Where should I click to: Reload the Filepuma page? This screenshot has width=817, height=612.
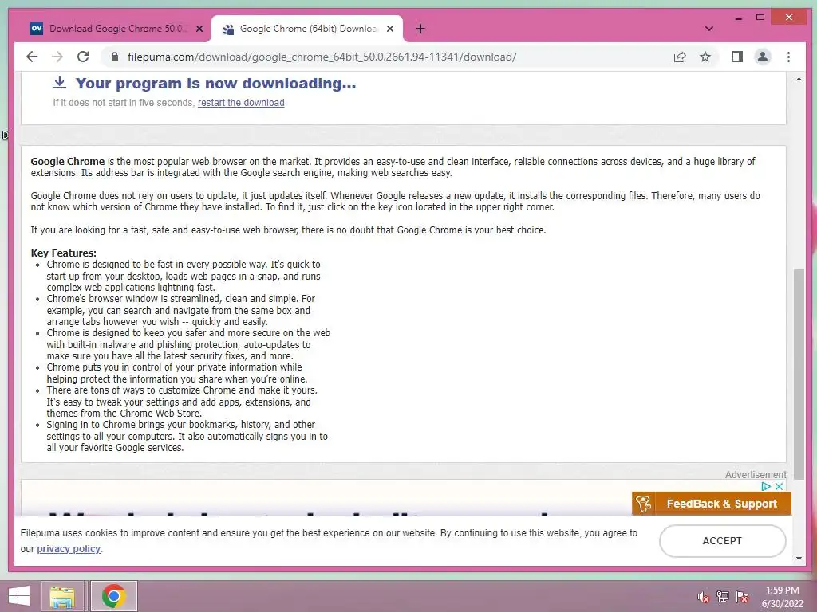coord(83,57)
